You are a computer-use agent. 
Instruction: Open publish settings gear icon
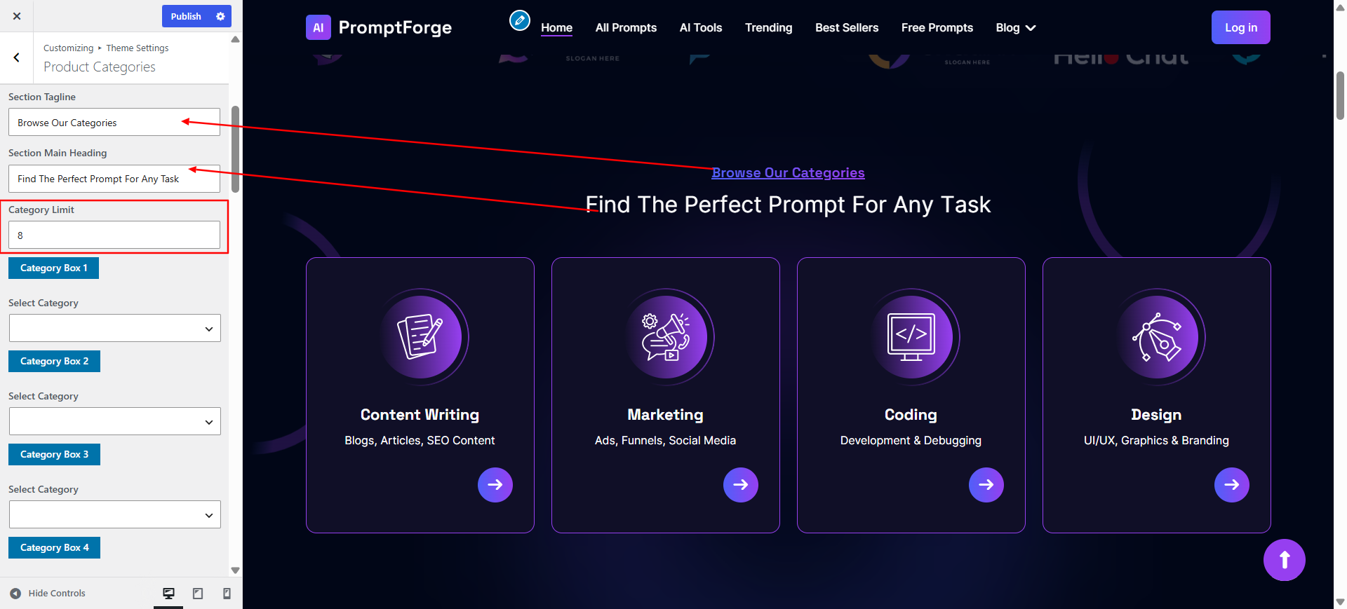220,16
